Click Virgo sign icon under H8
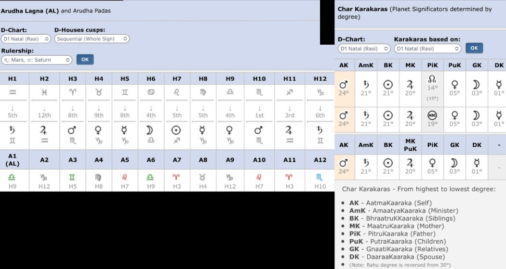The height and width of the screenshot is (269, 506). pos(203,92)
